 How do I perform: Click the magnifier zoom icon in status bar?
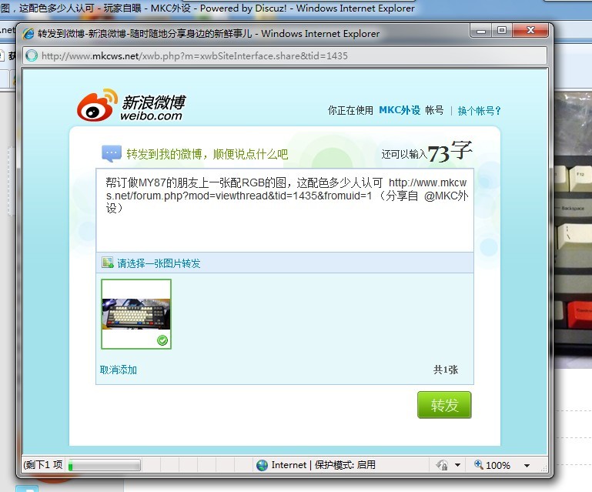(x=478, y=464)
